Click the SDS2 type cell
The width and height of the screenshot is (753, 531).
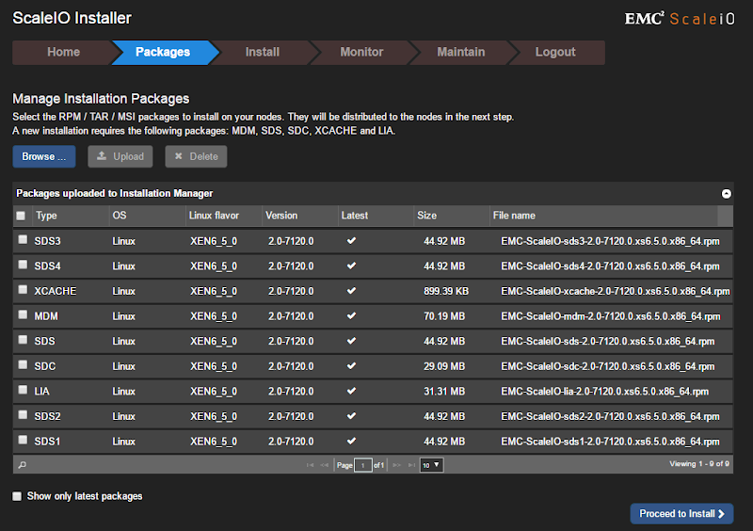click(47, 416)
